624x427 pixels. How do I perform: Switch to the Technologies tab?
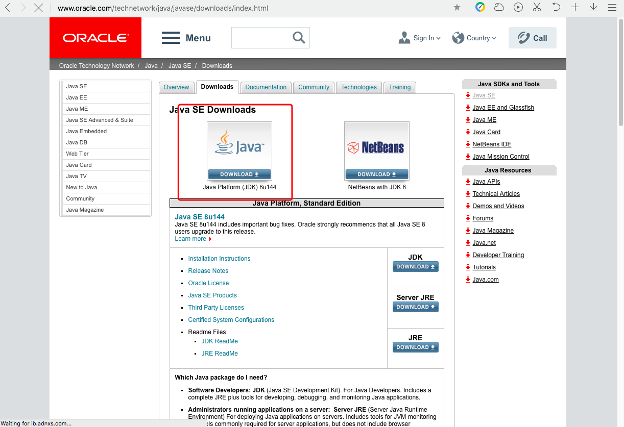point(359,87)
